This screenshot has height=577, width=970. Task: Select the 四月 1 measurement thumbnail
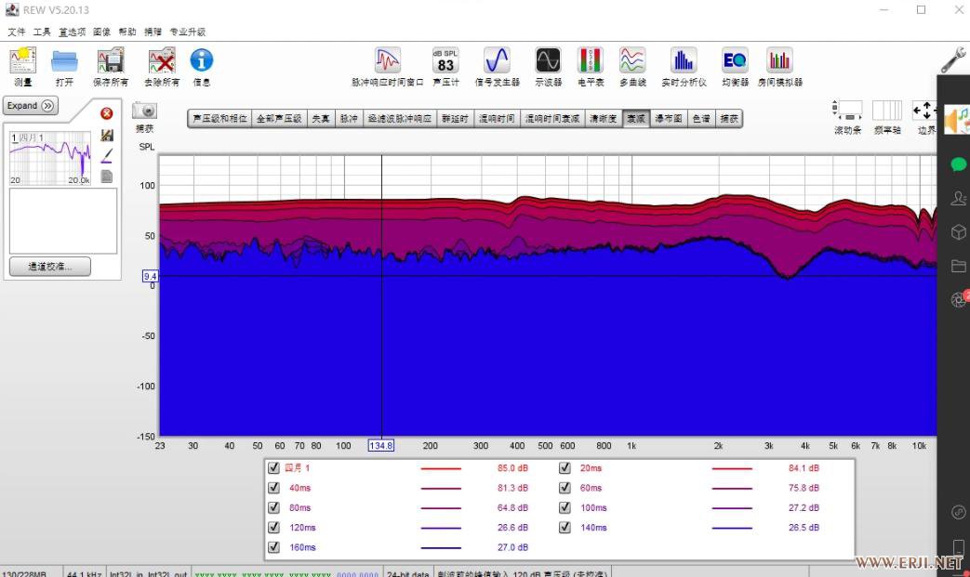coord(50,158)
